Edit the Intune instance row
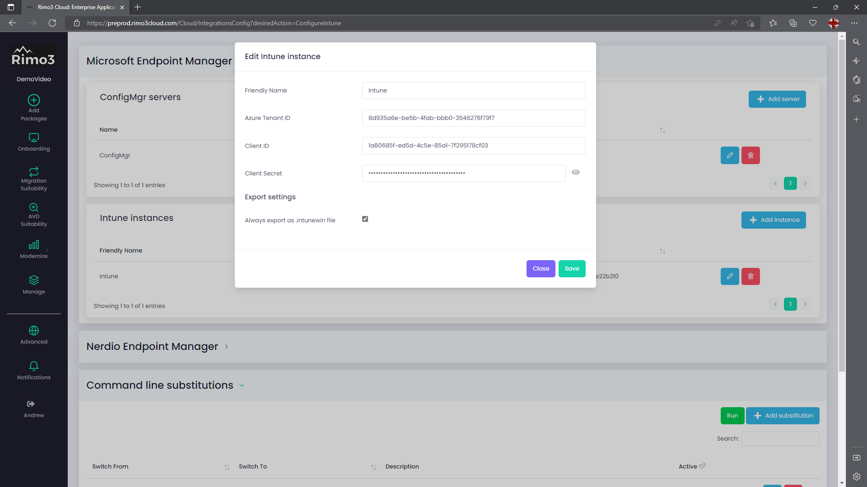Image resolution: width=867 pixels, height=487 pixels. click(x=730, y=276)
